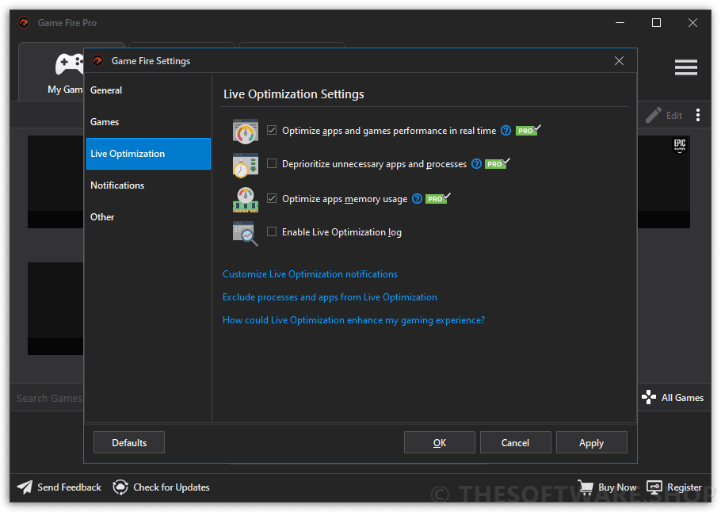Click the stopwatch deprioritize processes icon

coord(246,165)
